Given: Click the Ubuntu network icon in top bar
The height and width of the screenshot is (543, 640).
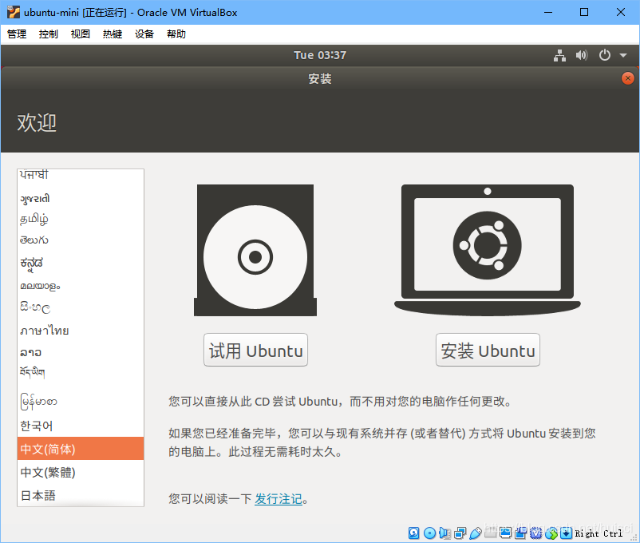Looking at the screenshot, I should click(559, 55).
